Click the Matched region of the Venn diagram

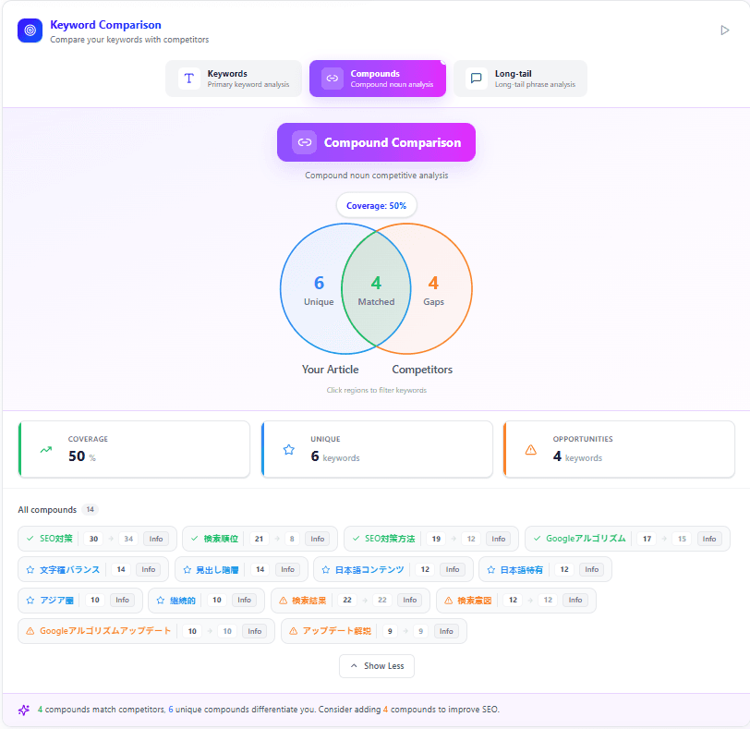(x=376, y=288)
